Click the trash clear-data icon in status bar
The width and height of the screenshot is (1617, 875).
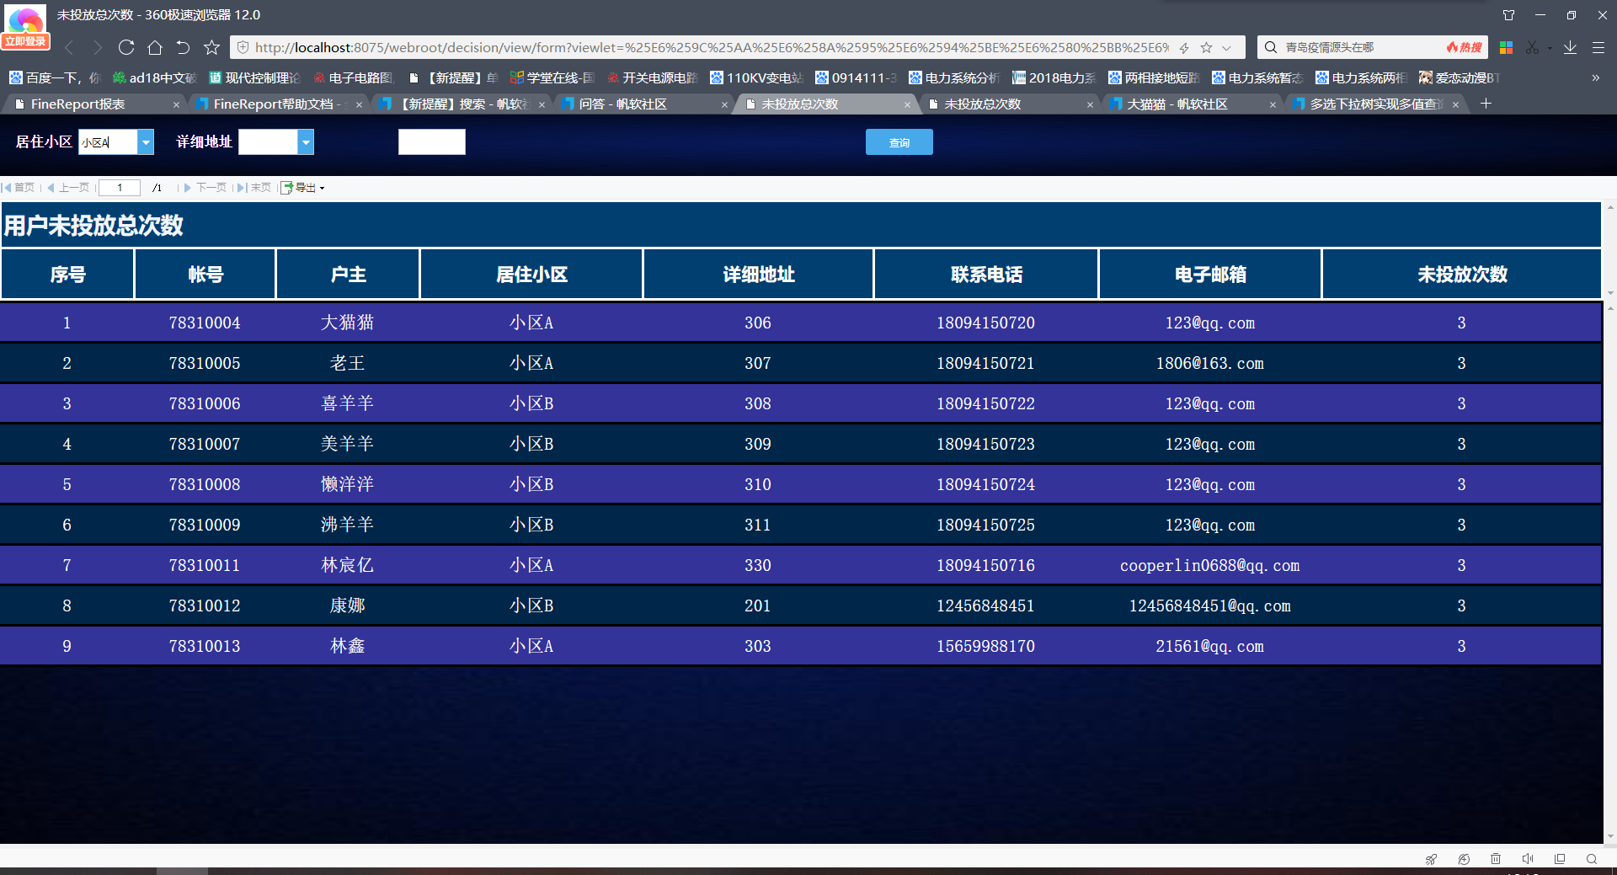1496,859
